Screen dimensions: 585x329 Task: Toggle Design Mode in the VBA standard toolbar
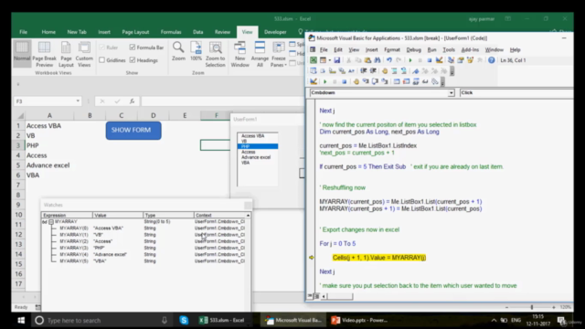439,60
